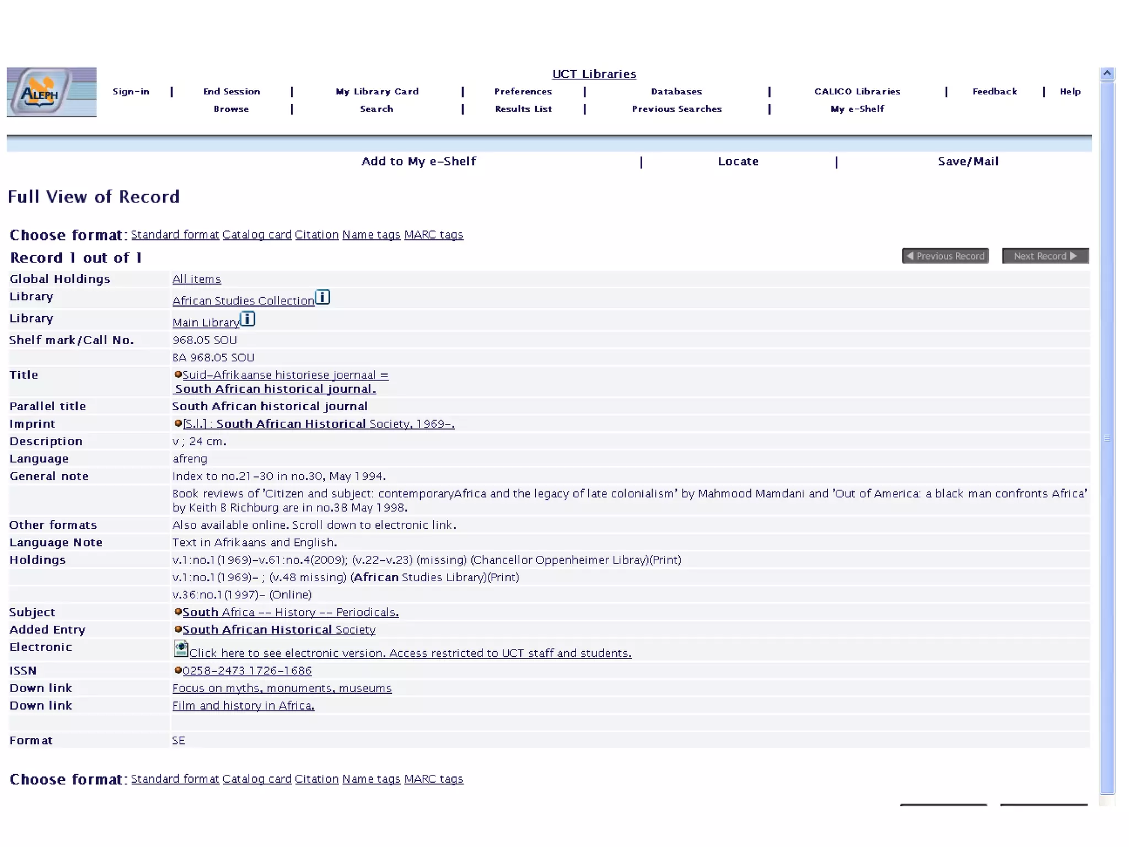The height and width of the screenshot is (847, 1129).
Task: Choose Save/Mail option
Action: click(x=967, y=162)
